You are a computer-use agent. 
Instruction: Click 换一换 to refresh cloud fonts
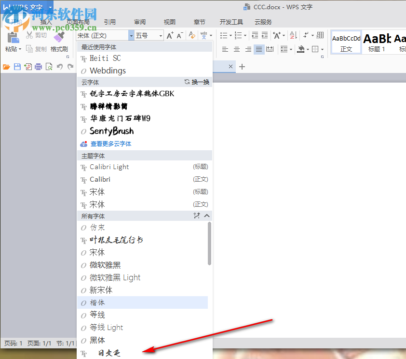tap(197, 82)
